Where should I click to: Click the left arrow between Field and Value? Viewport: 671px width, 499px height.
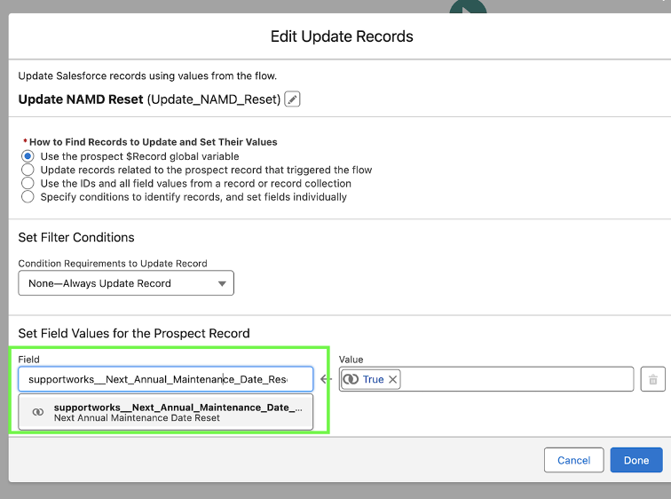point(326,379)
